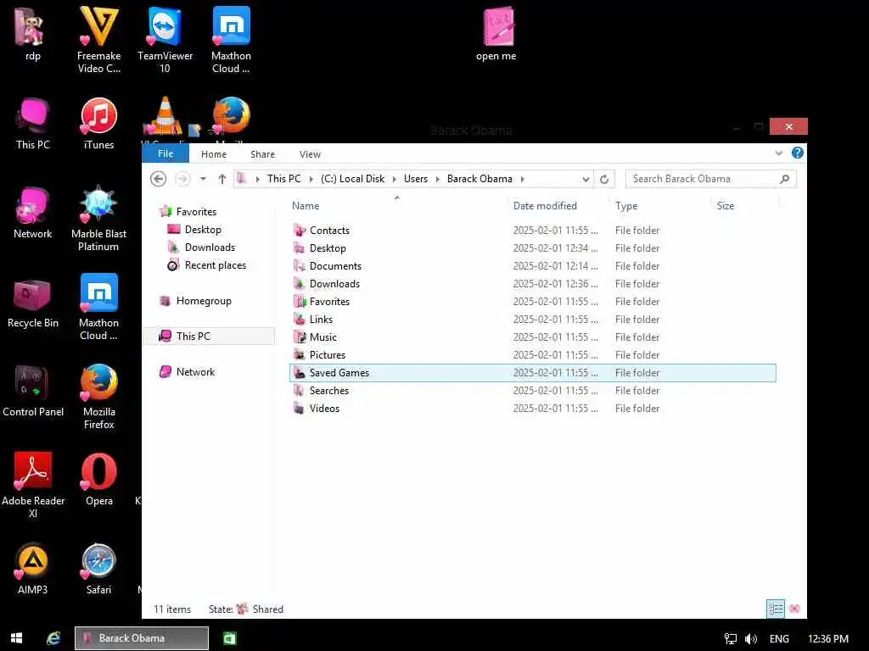Viewport: 869px width, 651px height.
Task: Click the Explorer Help question mark
Action: 798,153
